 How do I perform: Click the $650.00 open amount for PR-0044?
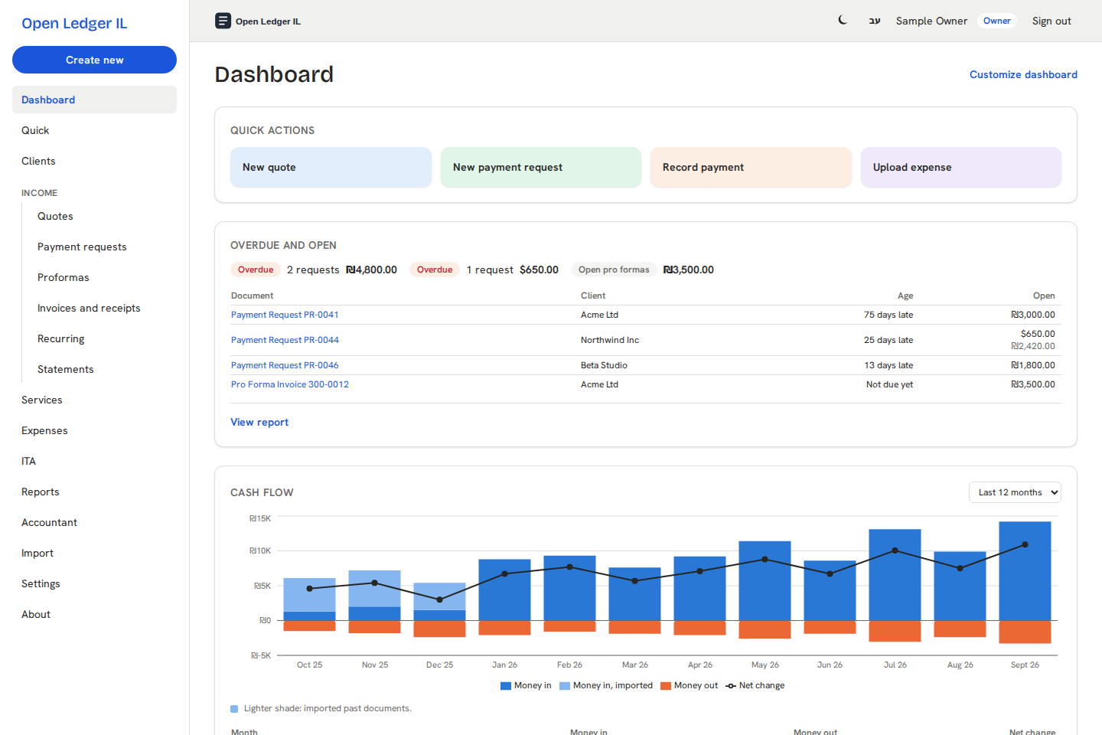point(1038,334)
